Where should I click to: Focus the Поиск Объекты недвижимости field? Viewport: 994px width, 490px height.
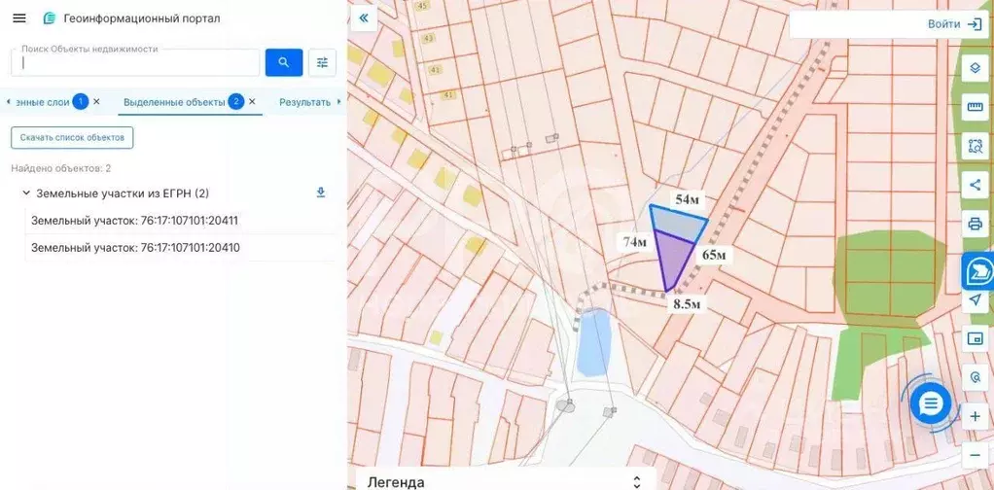(135, 62)
